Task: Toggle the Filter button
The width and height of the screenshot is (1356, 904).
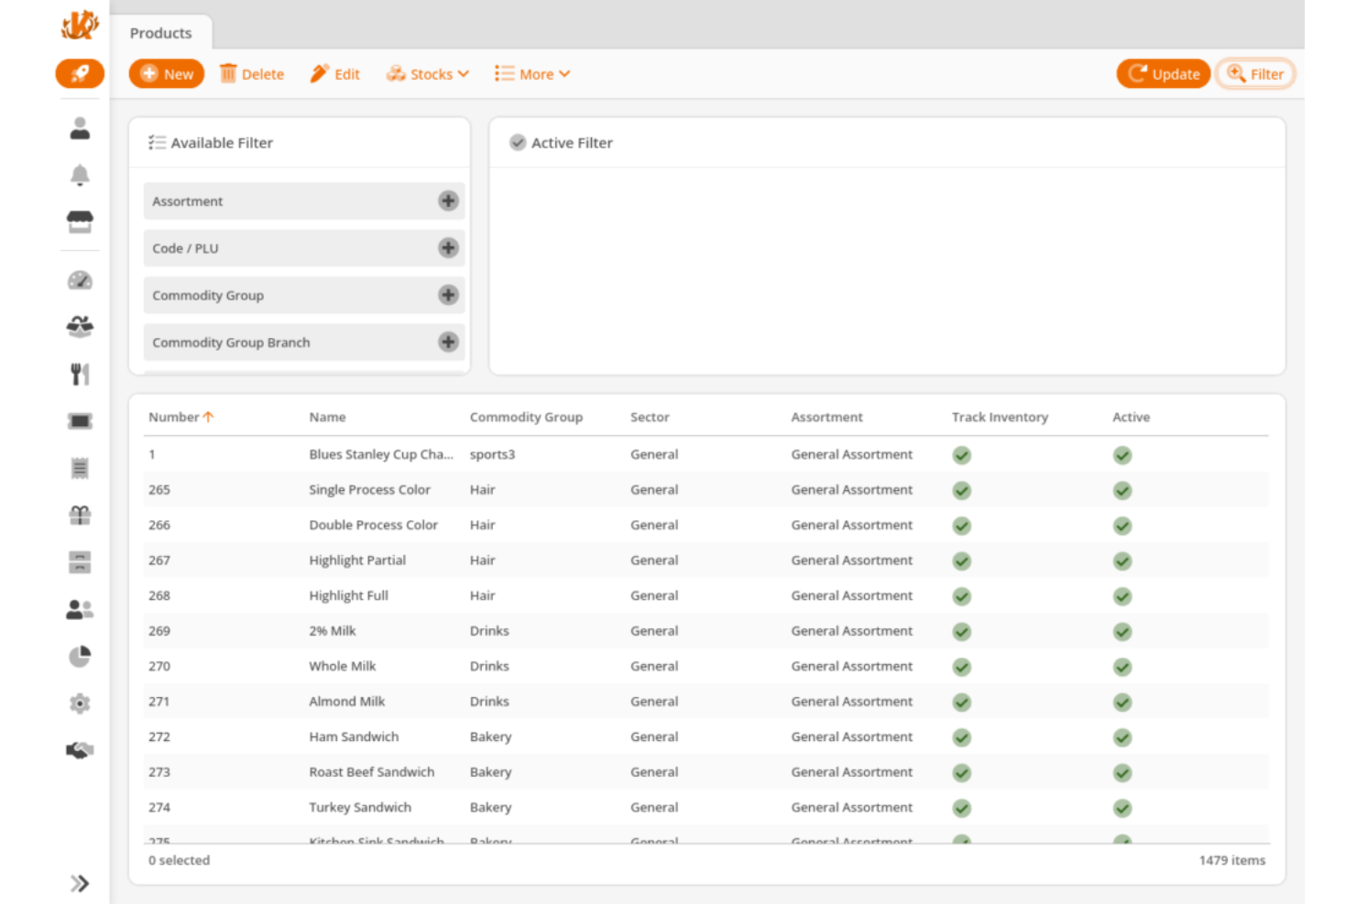Action: coord(1255,74)
